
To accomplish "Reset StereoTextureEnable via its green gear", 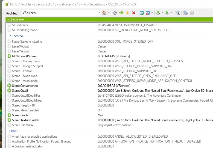I will (9, 120).
